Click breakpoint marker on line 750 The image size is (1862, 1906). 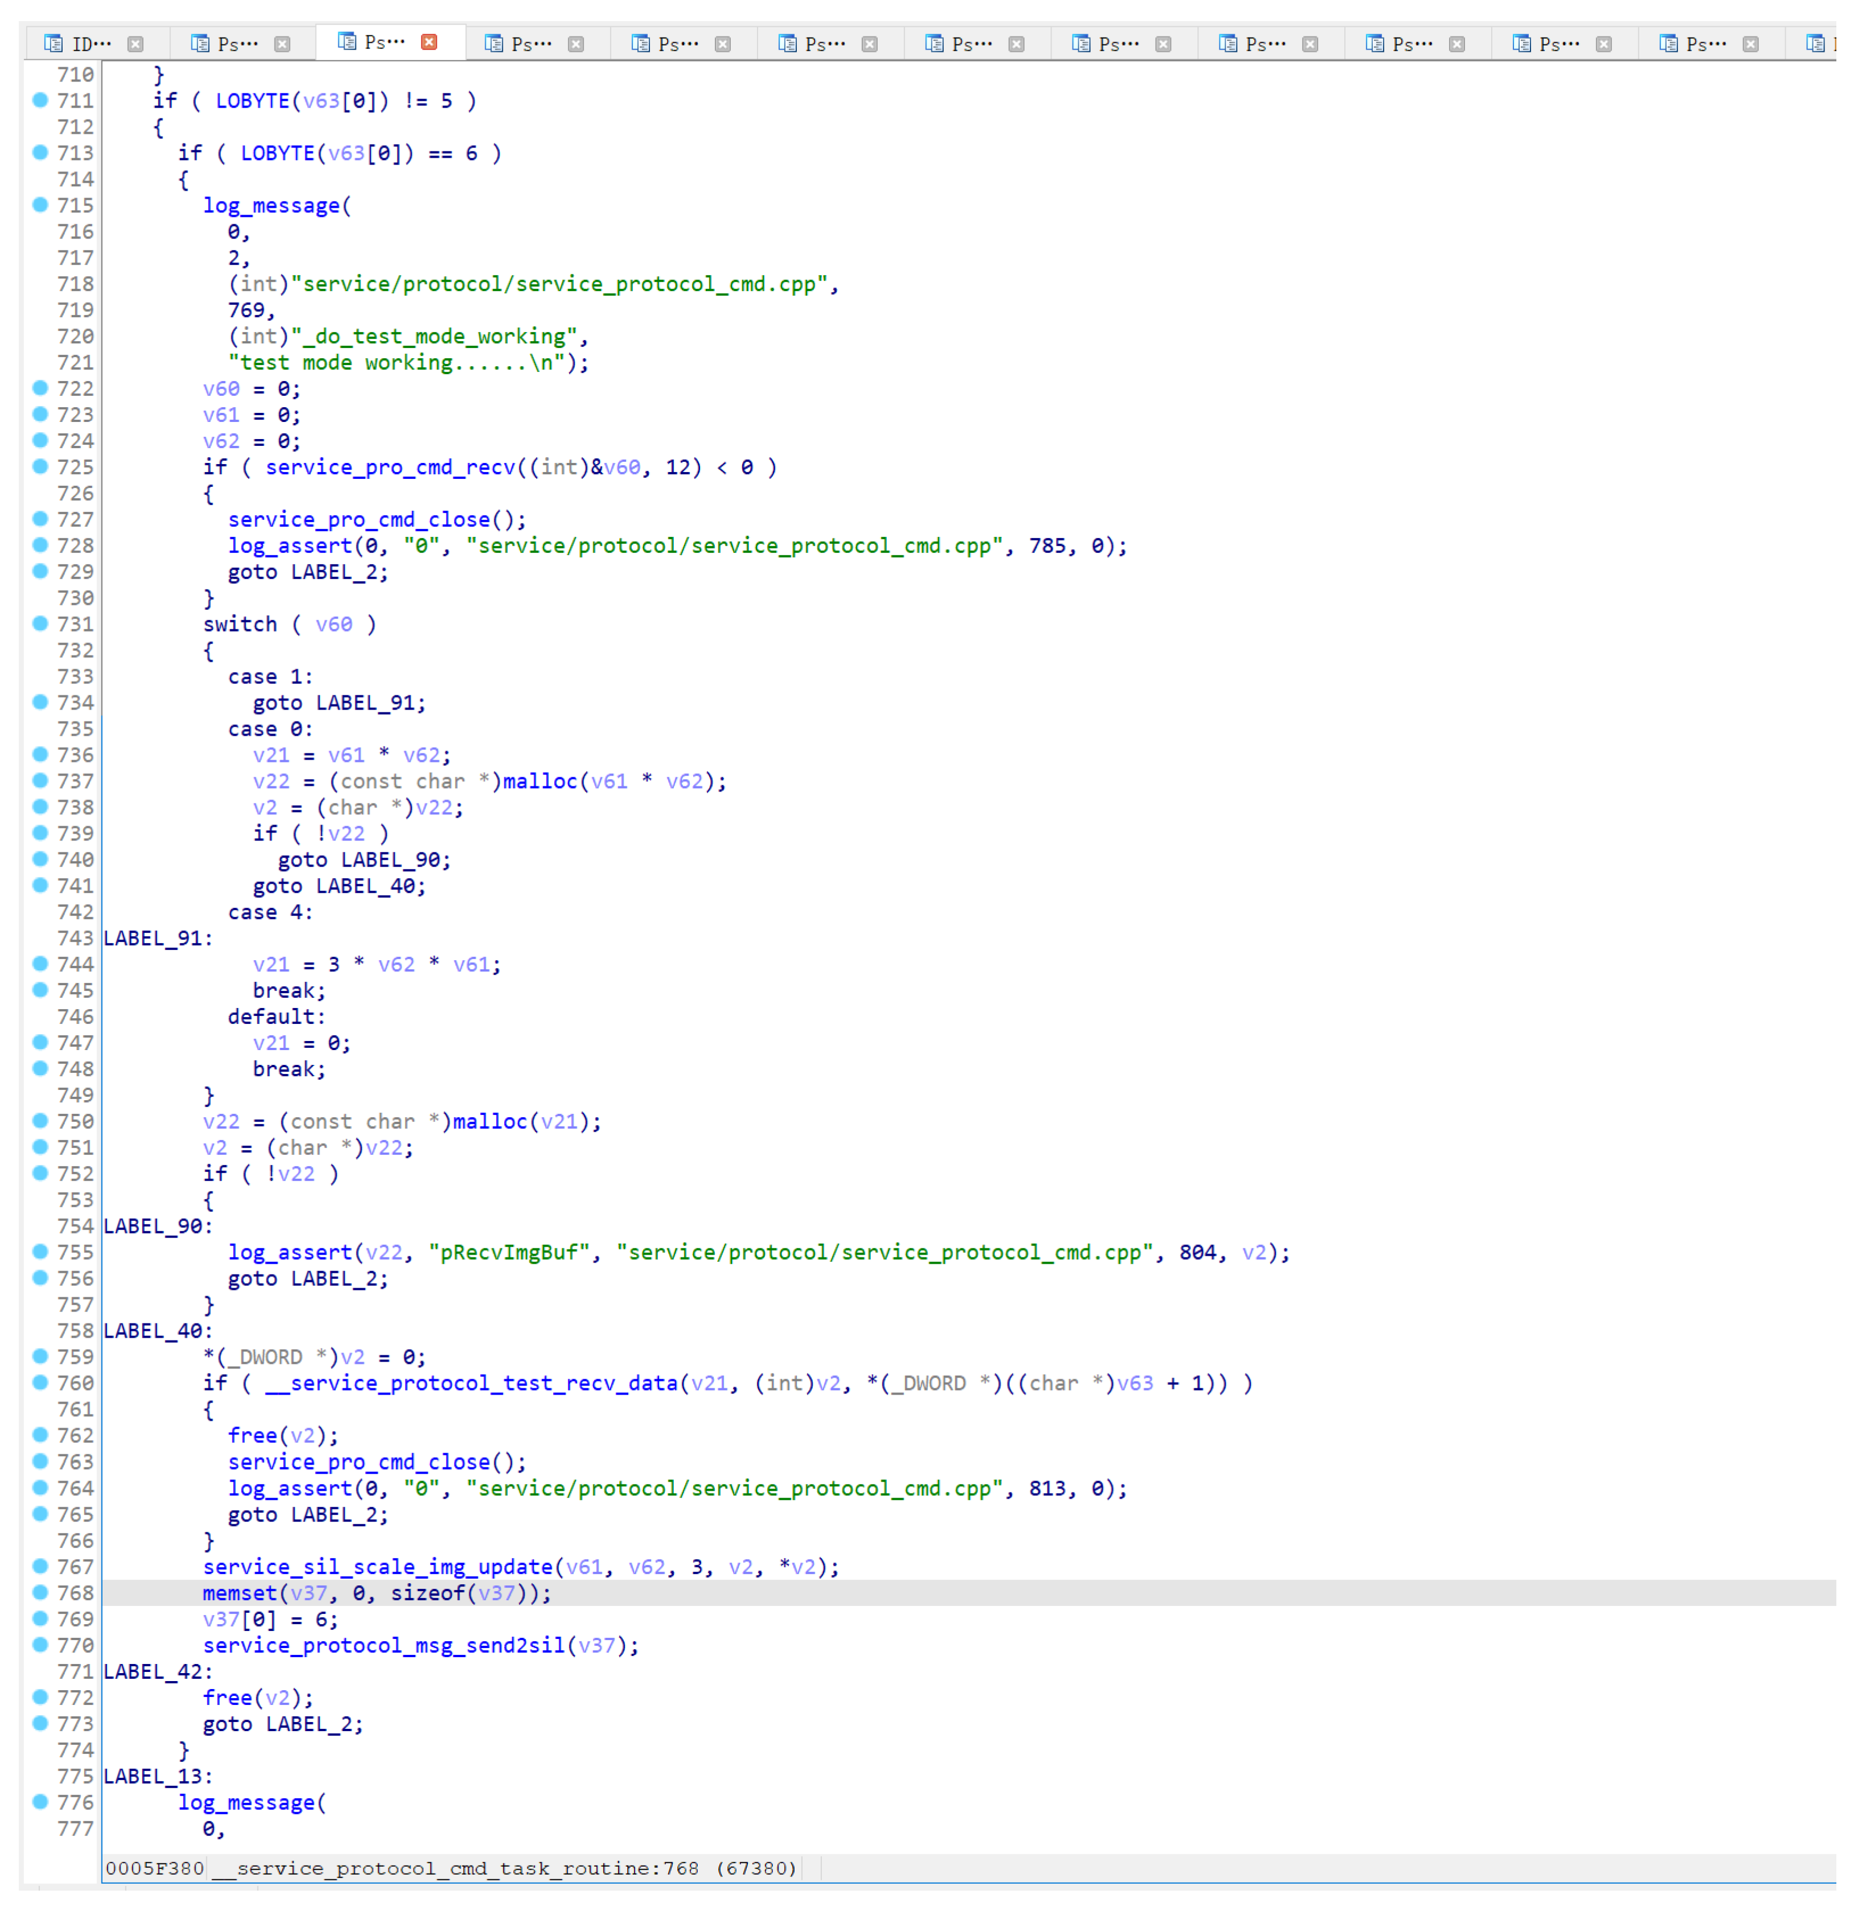(x=40, y=1121)
